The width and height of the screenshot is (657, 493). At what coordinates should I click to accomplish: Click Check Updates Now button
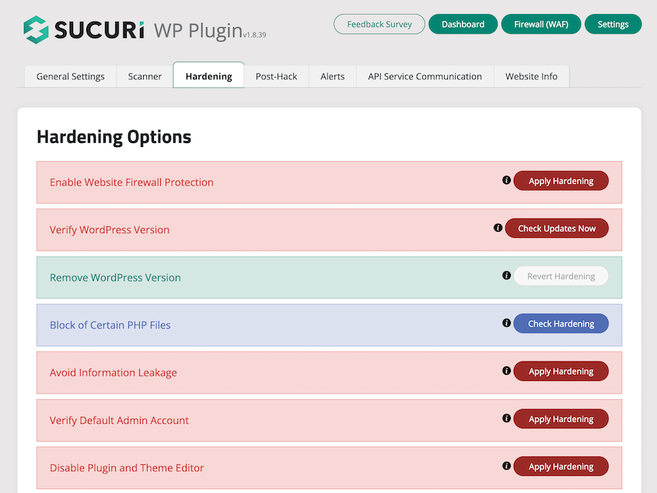(x=557, y=229)
